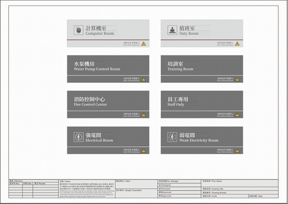Click the warning triangle on the Weak Electricity Room sign
The width and height of the screenshot is (288, 204).
(237, 151)
